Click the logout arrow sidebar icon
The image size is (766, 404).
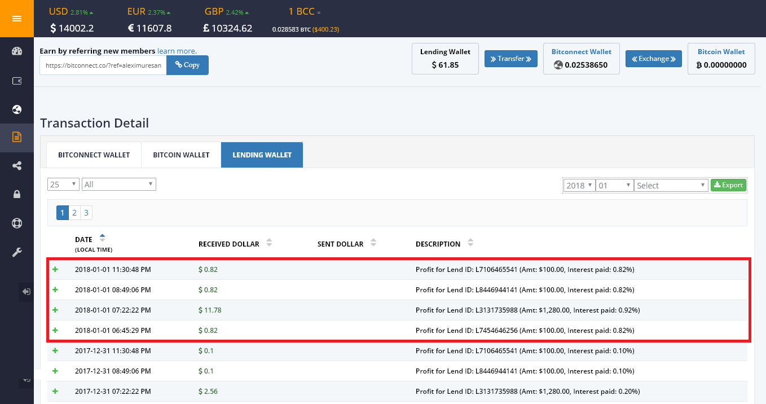point(27,292)
